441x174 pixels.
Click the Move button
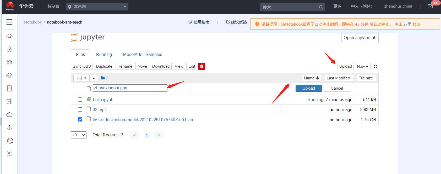142,66
